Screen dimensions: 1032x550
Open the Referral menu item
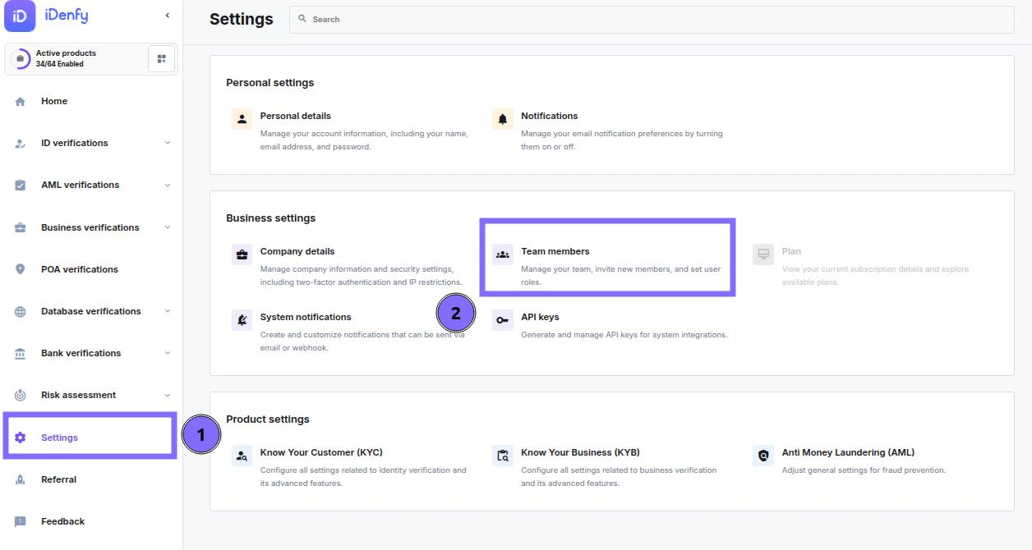58,479
